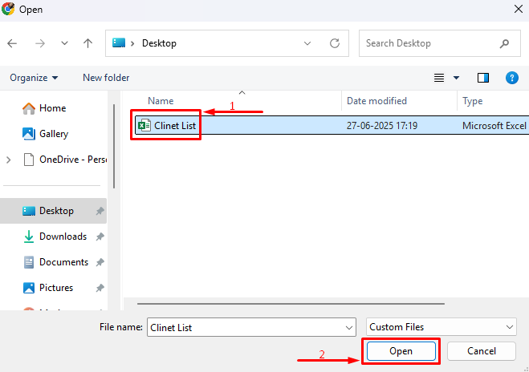Sort by the Name column header
The image size is (529, 372).
pyautogui.click(x=161, y=101)
